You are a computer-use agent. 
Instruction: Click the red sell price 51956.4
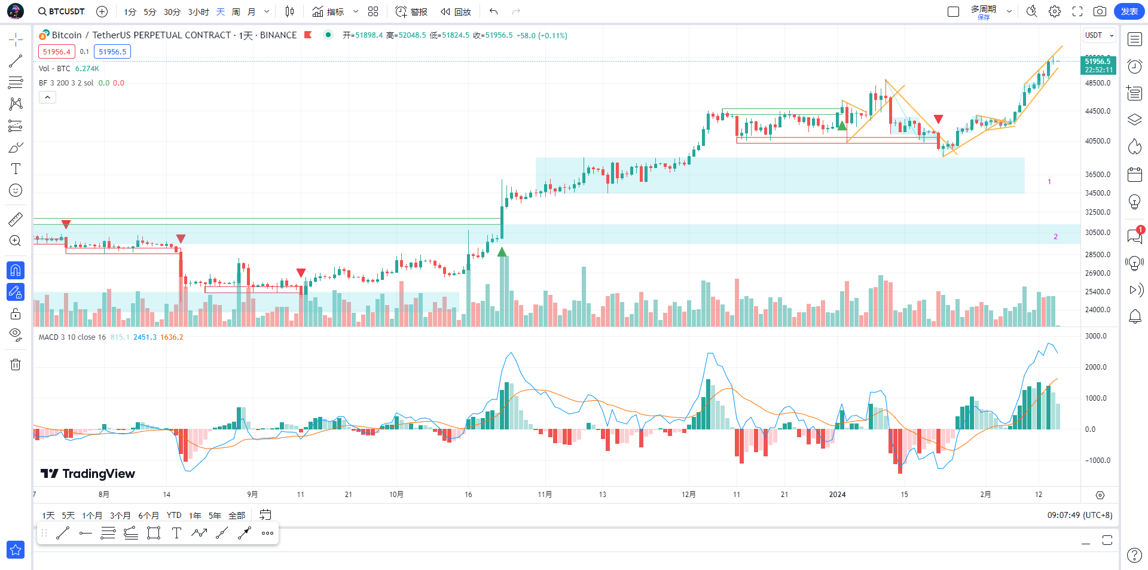tap(57, 51)
